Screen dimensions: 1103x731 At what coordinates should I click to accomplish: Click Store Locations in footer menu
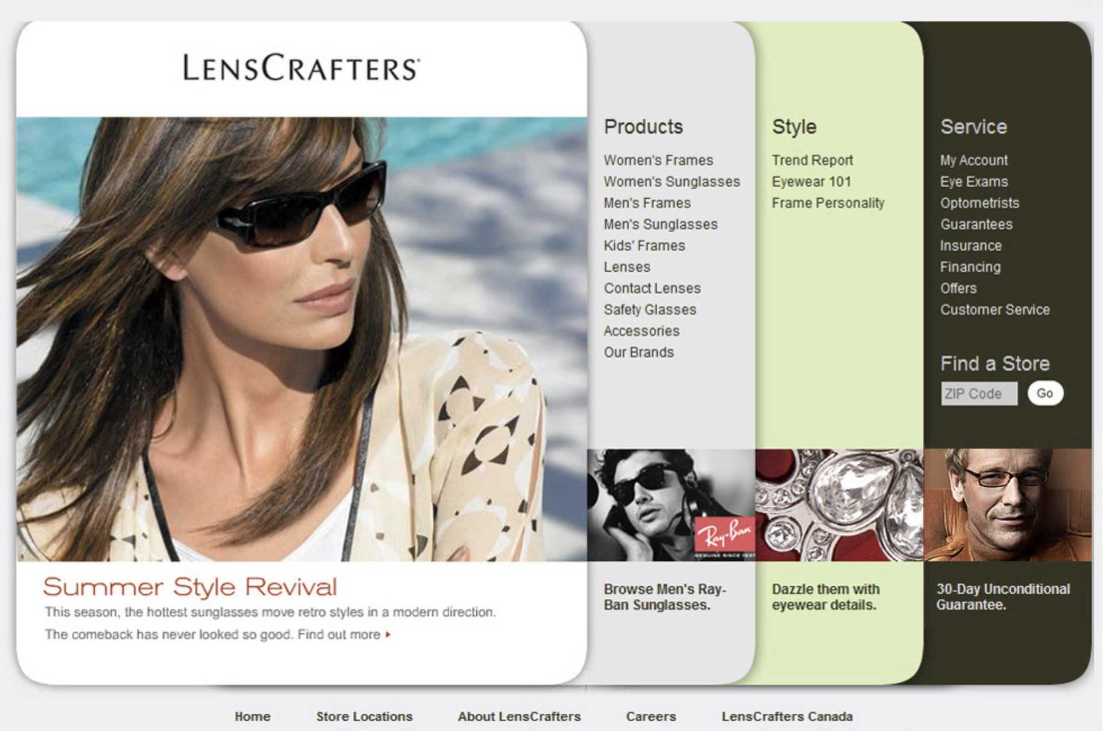click(364, 717)
